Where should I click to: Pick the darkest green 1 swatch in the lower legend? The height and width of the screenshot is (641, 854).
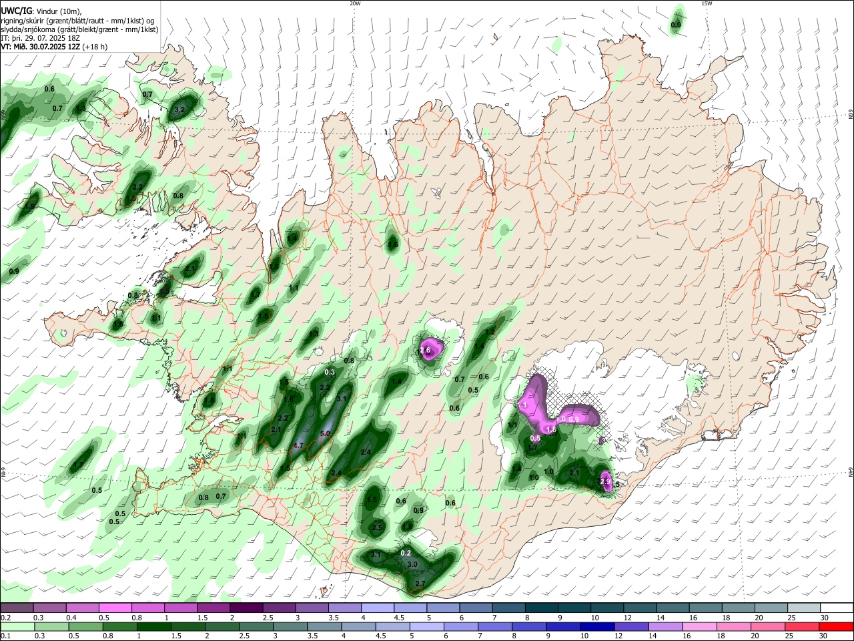pyautogui.click(x=153, y=626)
